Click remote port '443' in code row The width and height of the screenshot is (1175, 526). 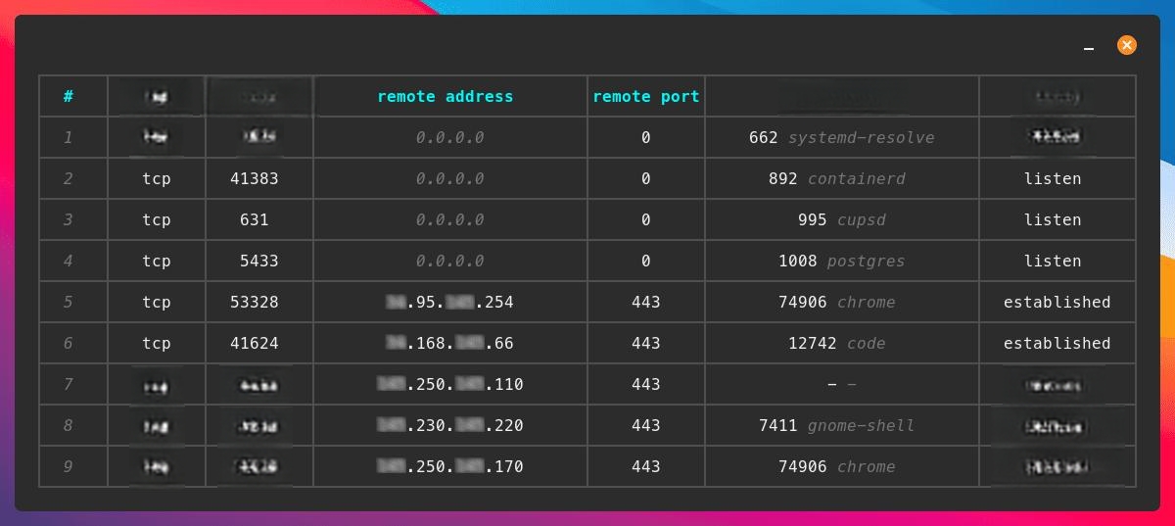(646, 343)
